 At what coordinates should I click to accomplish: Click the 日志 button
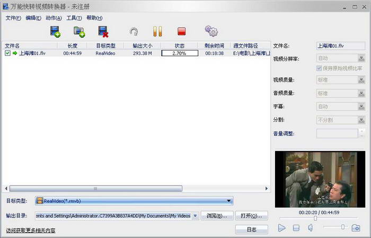tap(252, 230)
